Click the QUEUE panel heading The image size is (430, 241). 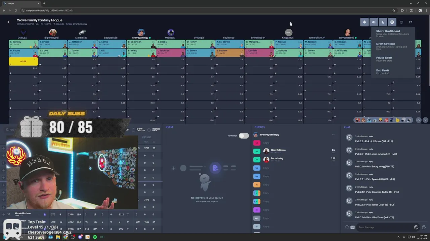(170, 127)
